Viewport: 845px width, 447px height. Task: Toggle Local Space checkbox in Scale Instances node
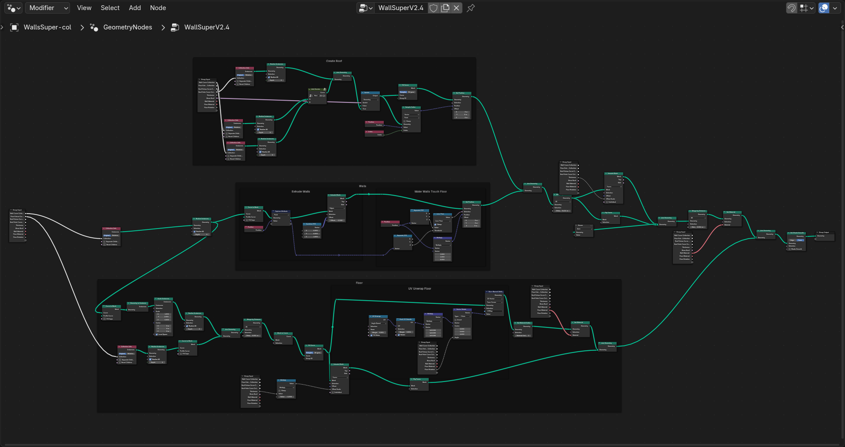(x=157, y=334)
